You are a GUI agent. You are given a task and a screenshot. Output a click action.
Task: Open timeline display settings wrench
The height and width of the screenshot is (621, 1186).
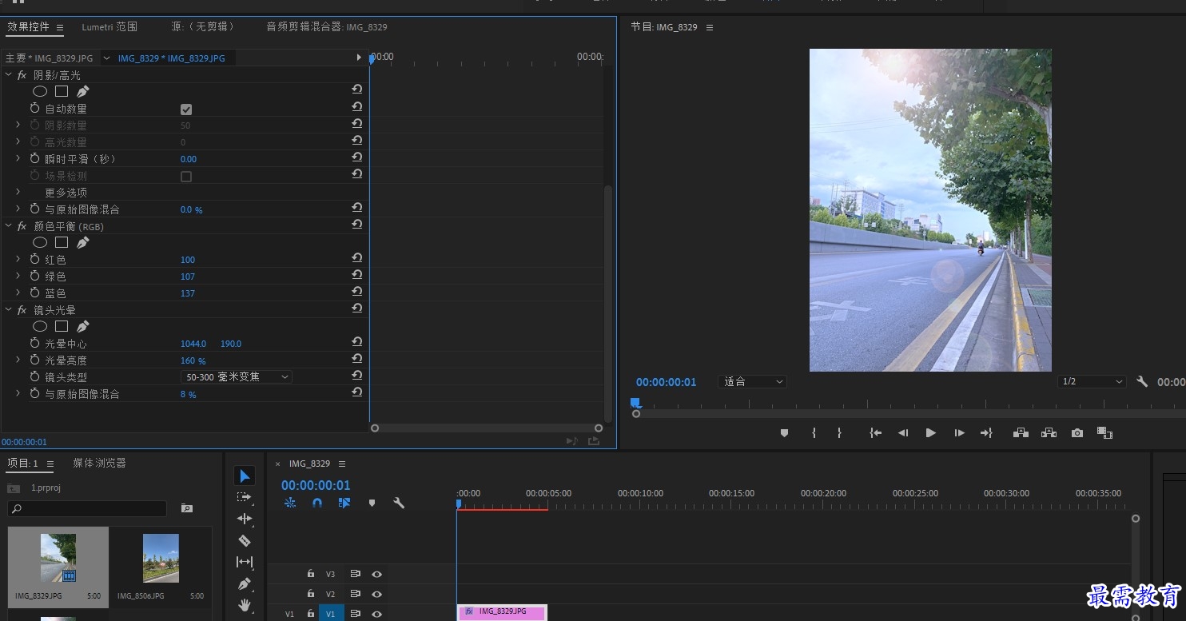[399, 503]
